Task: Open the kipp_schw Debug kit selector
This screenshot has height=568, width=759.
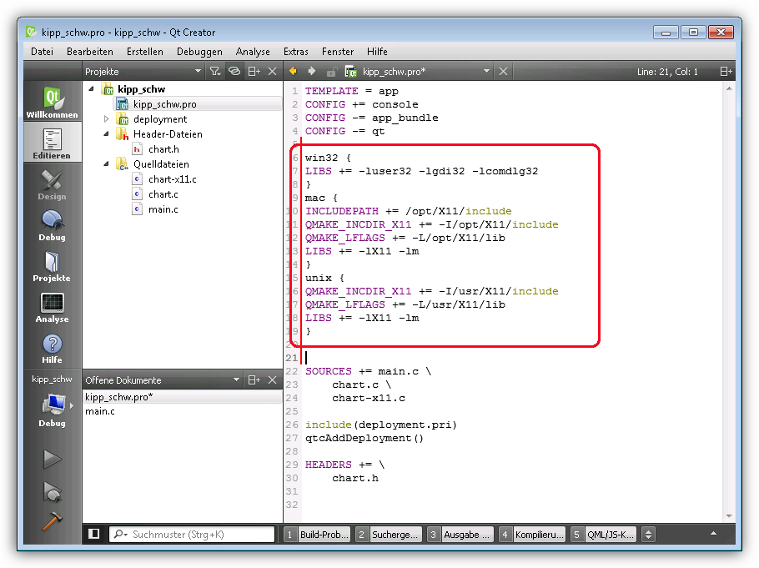Action: 52,401
